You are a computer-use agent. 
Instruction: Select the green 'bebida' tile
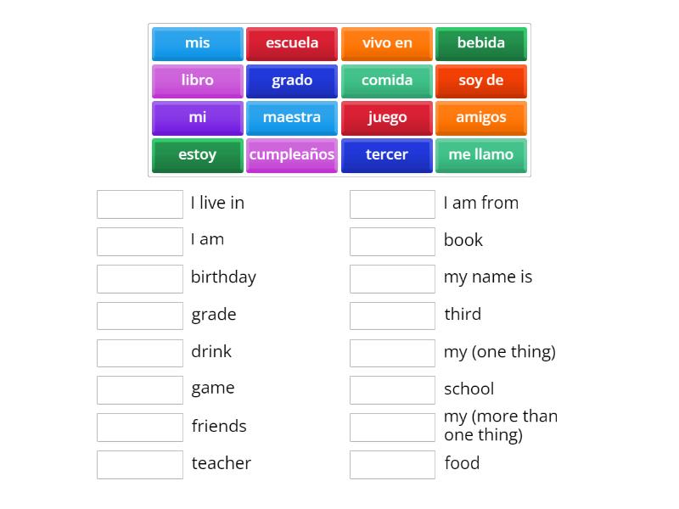(481, 43)
